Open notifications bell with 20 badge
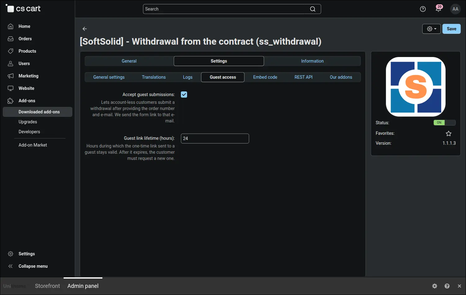The width and height of the screenshot is (466, 295). 438,8
